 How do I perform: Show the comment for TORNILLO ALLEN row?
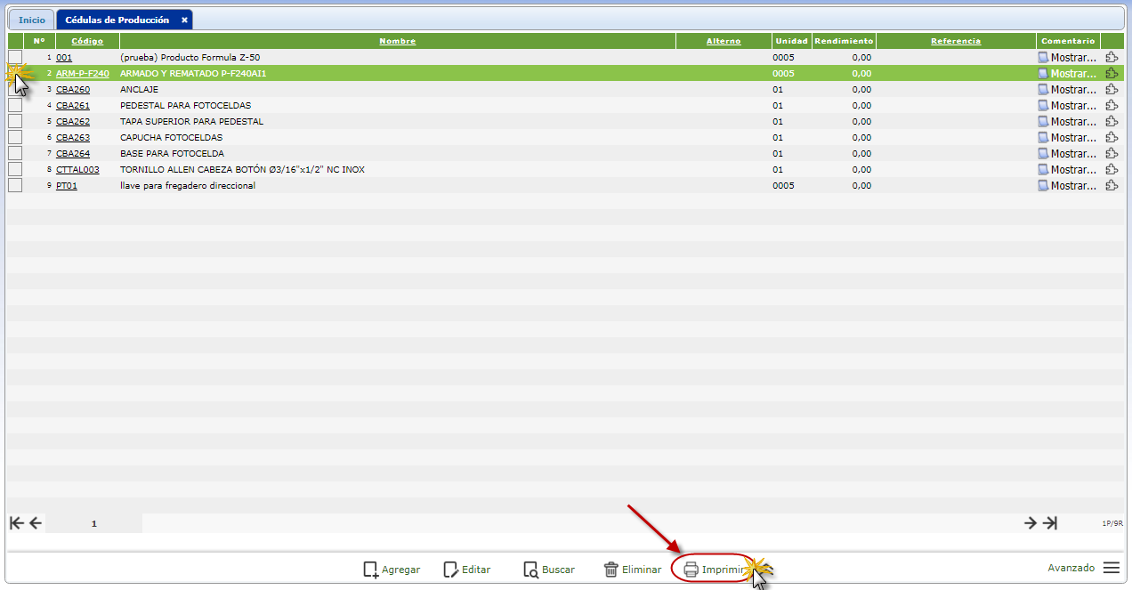point(1068,170)
